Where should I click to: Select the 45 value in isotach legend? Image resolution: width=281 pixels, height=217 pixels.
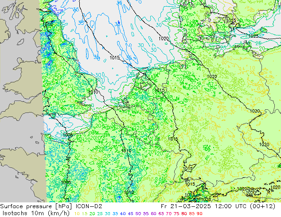130,213
